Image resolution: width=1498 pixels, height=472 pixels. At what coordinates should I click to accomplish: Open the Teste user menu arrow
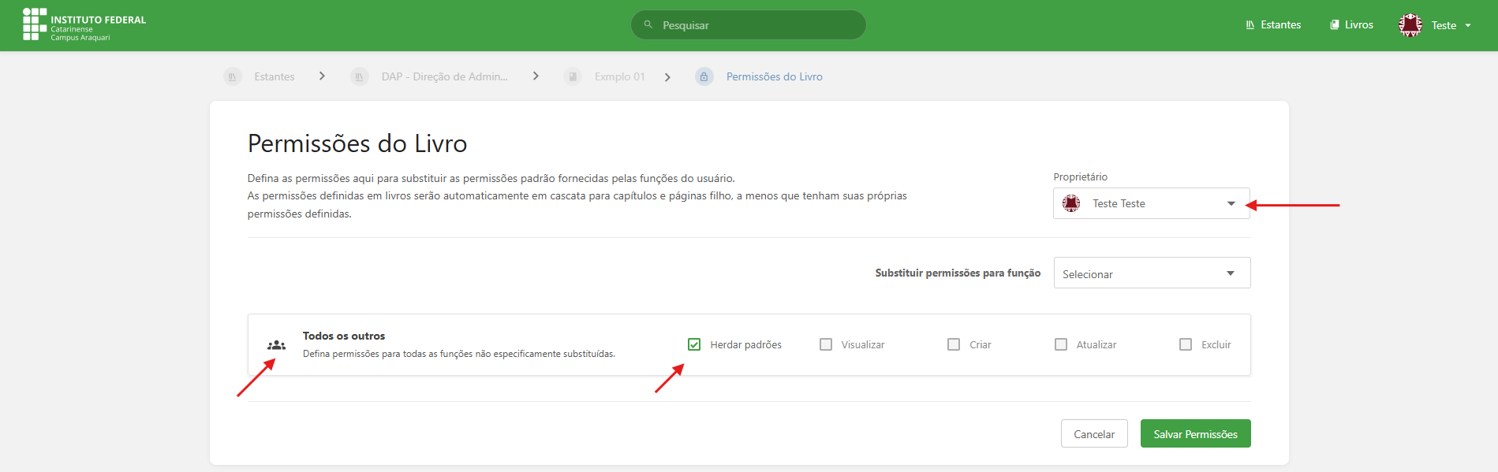click(x=1468, y=25)
